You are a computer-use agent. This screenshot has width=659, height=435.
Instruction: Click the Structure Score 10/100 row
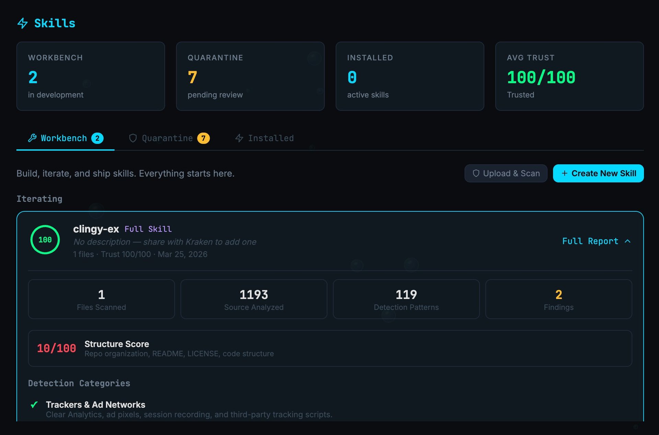tap(330, 348)
